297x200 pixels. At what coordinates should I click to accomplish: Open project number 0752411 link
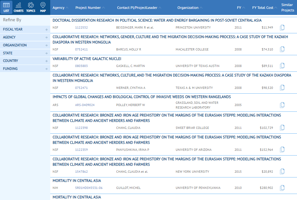[81, 50]
